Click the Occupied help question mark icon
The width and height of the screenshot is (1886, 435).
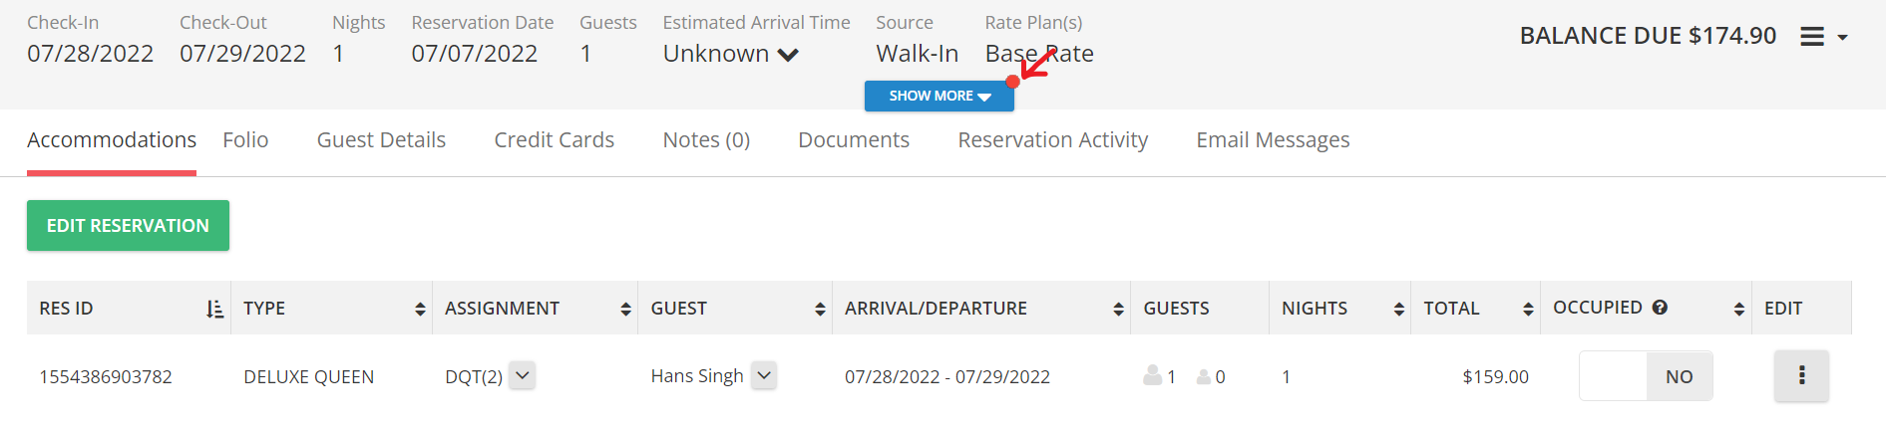[1660, 308]
